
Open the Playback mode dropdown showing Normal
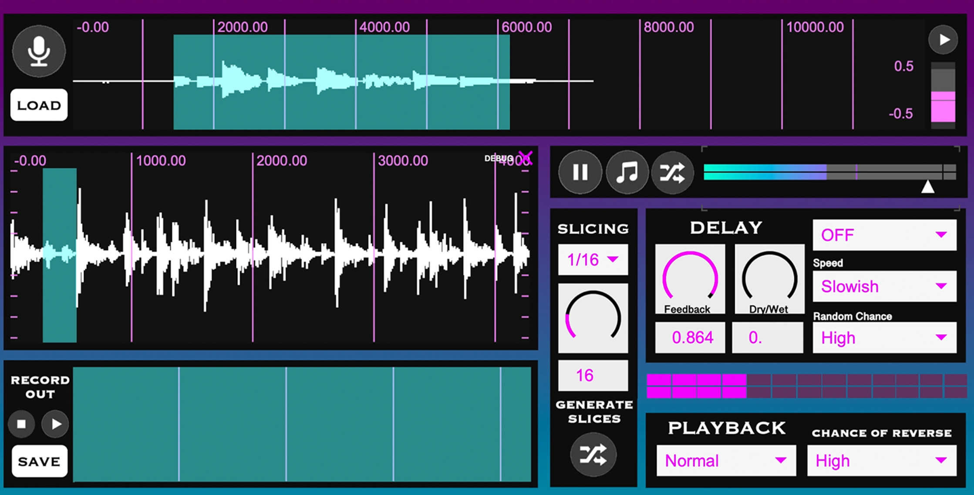click(x=726, y=460)
